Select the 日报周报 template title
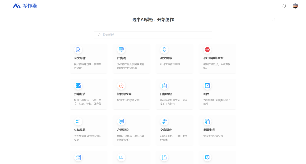 166,94
